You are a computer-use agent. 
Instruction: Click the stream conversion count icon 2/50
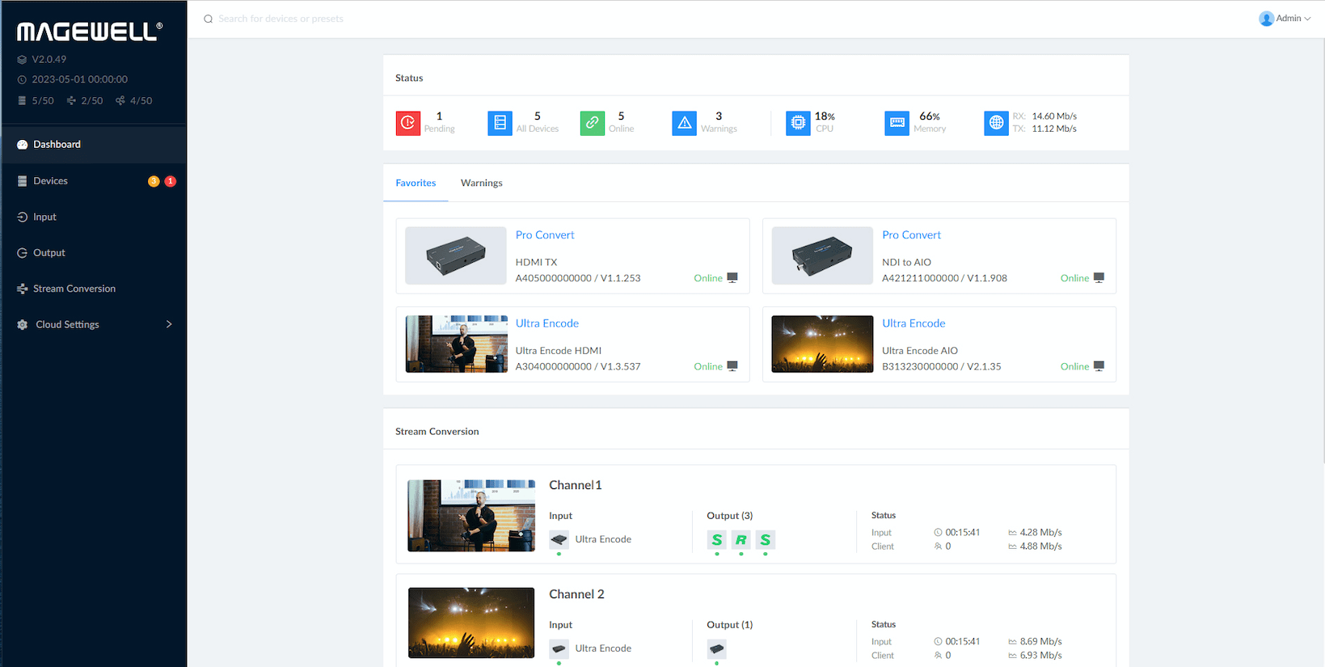click(71, 101)
